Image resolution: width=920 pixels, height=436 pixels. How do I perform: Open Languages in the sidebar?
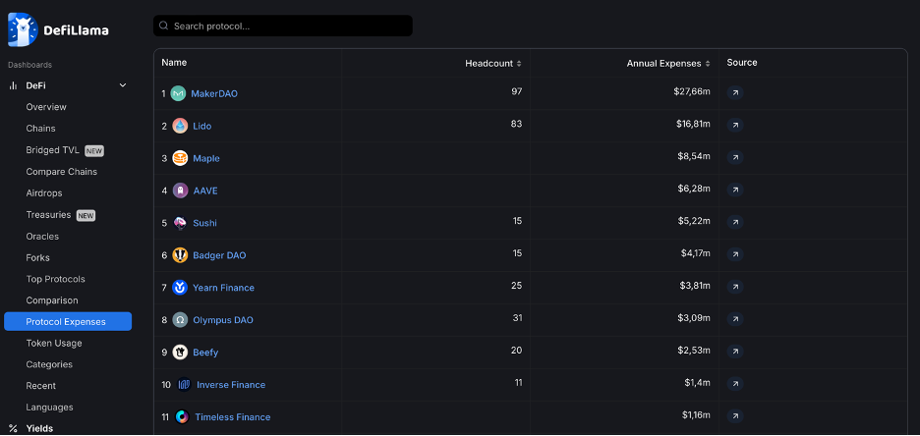click(x=50, y=408)
